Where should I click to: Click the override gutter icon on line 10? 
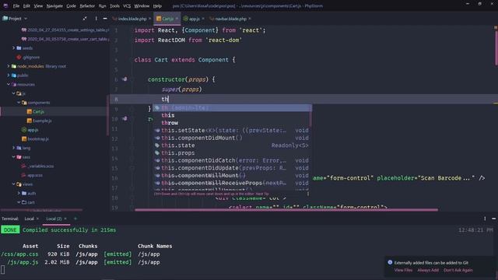click(x=124, y=118)
